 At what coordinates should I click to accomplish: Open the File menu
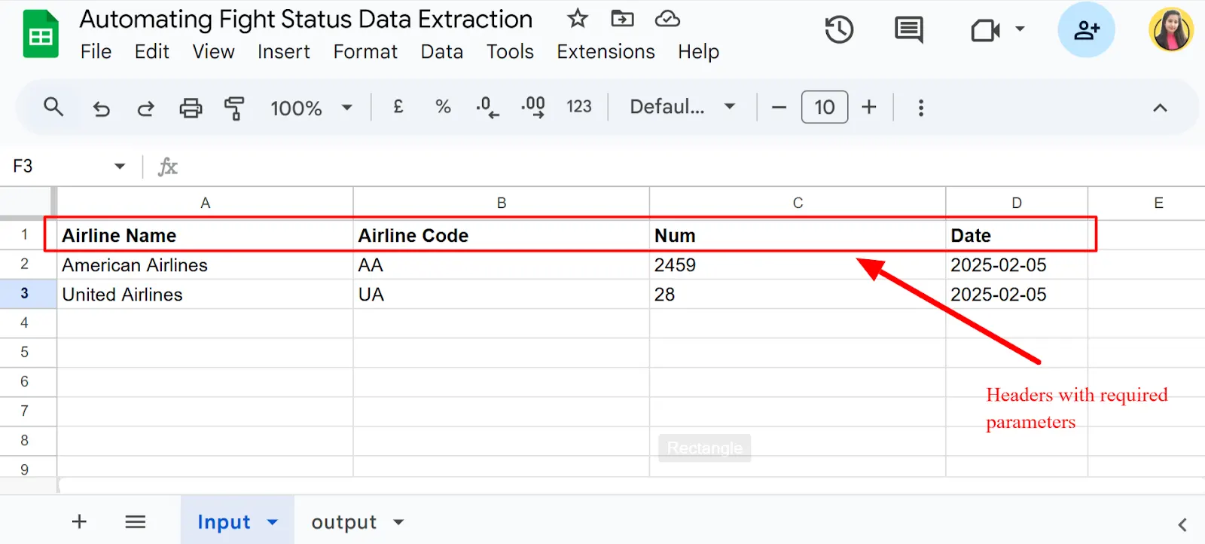tap(96, 51)
